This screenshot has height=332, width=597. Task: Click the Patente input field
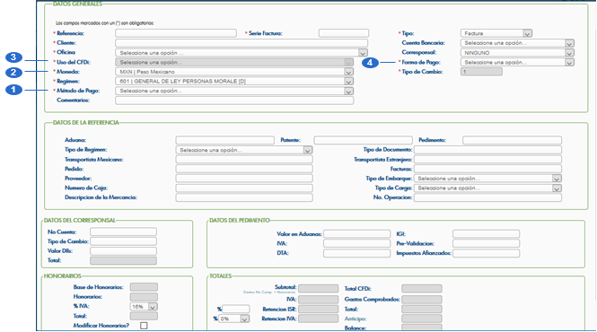pos(364,140)
